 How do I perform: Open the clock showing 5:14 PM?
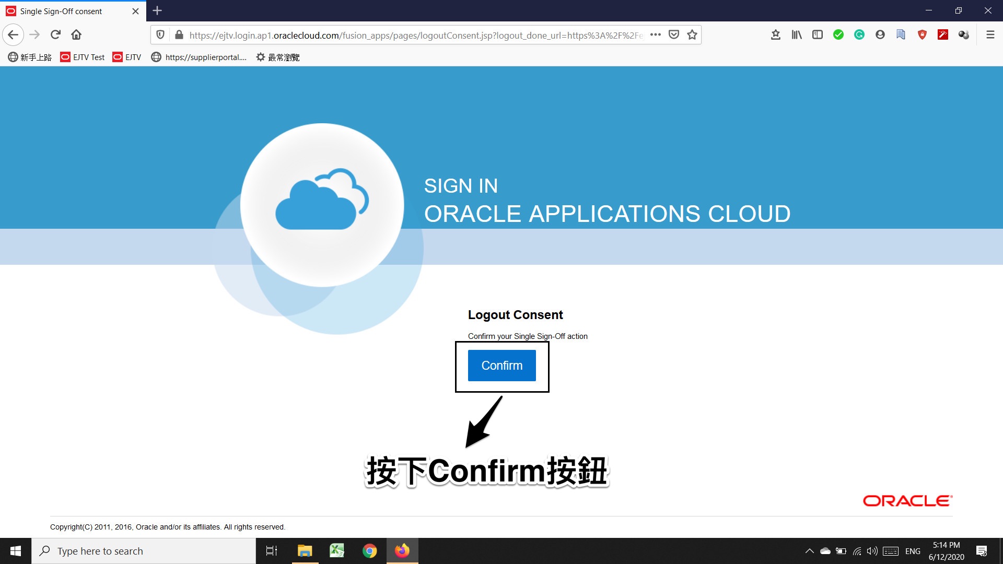click(x=946, y=551)
